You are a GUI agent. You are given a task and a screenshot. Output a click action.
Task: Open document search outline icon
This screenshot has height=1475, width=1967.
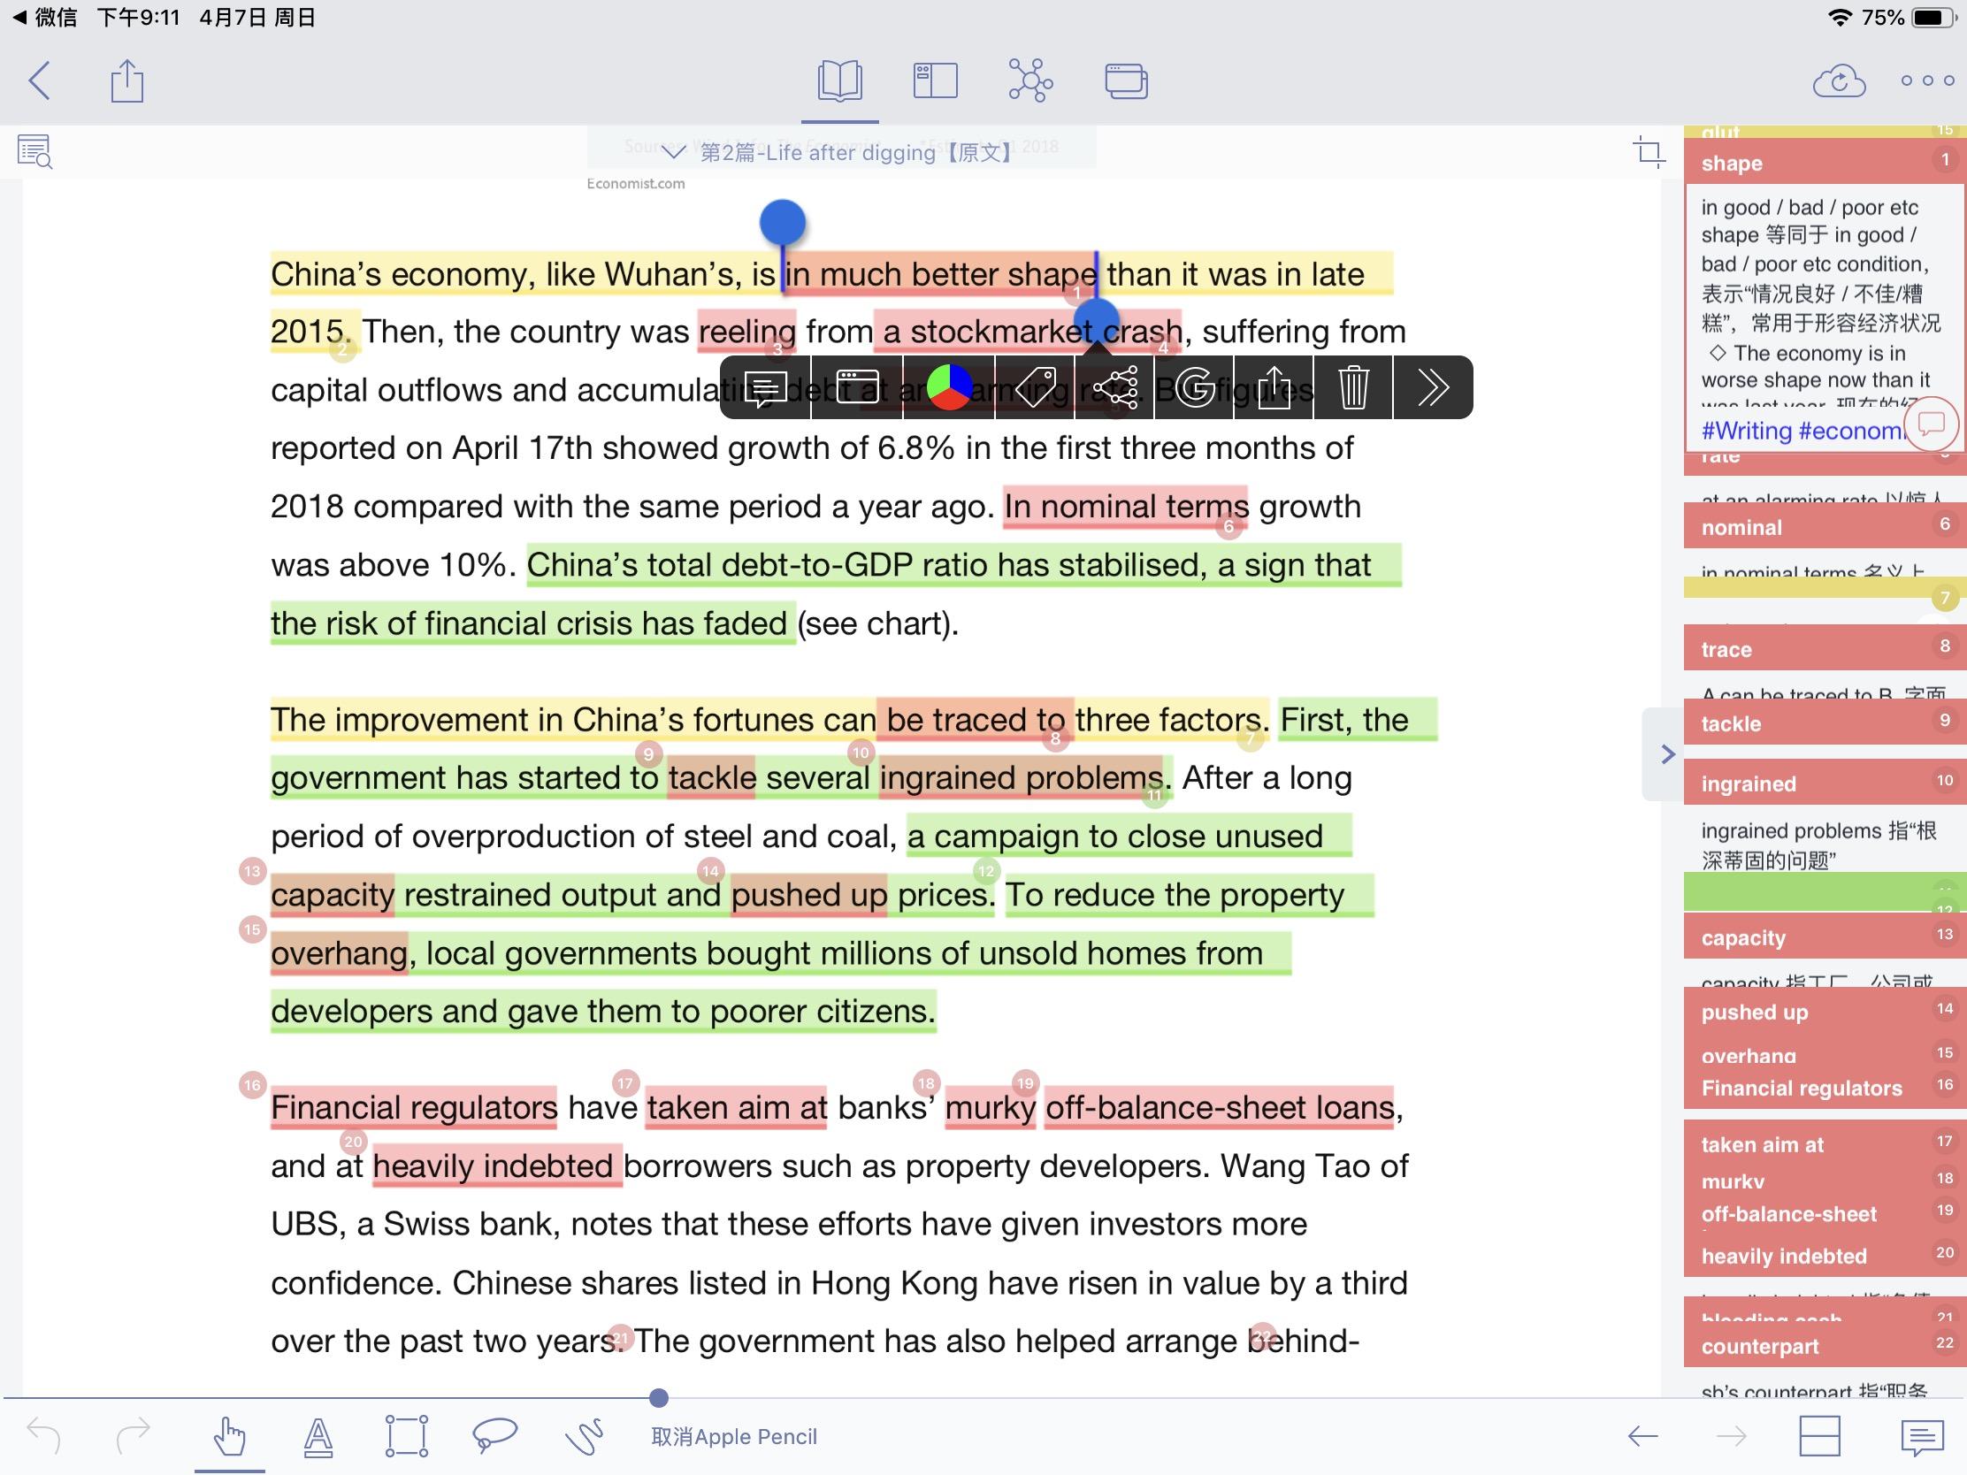[x=34, y=152]
